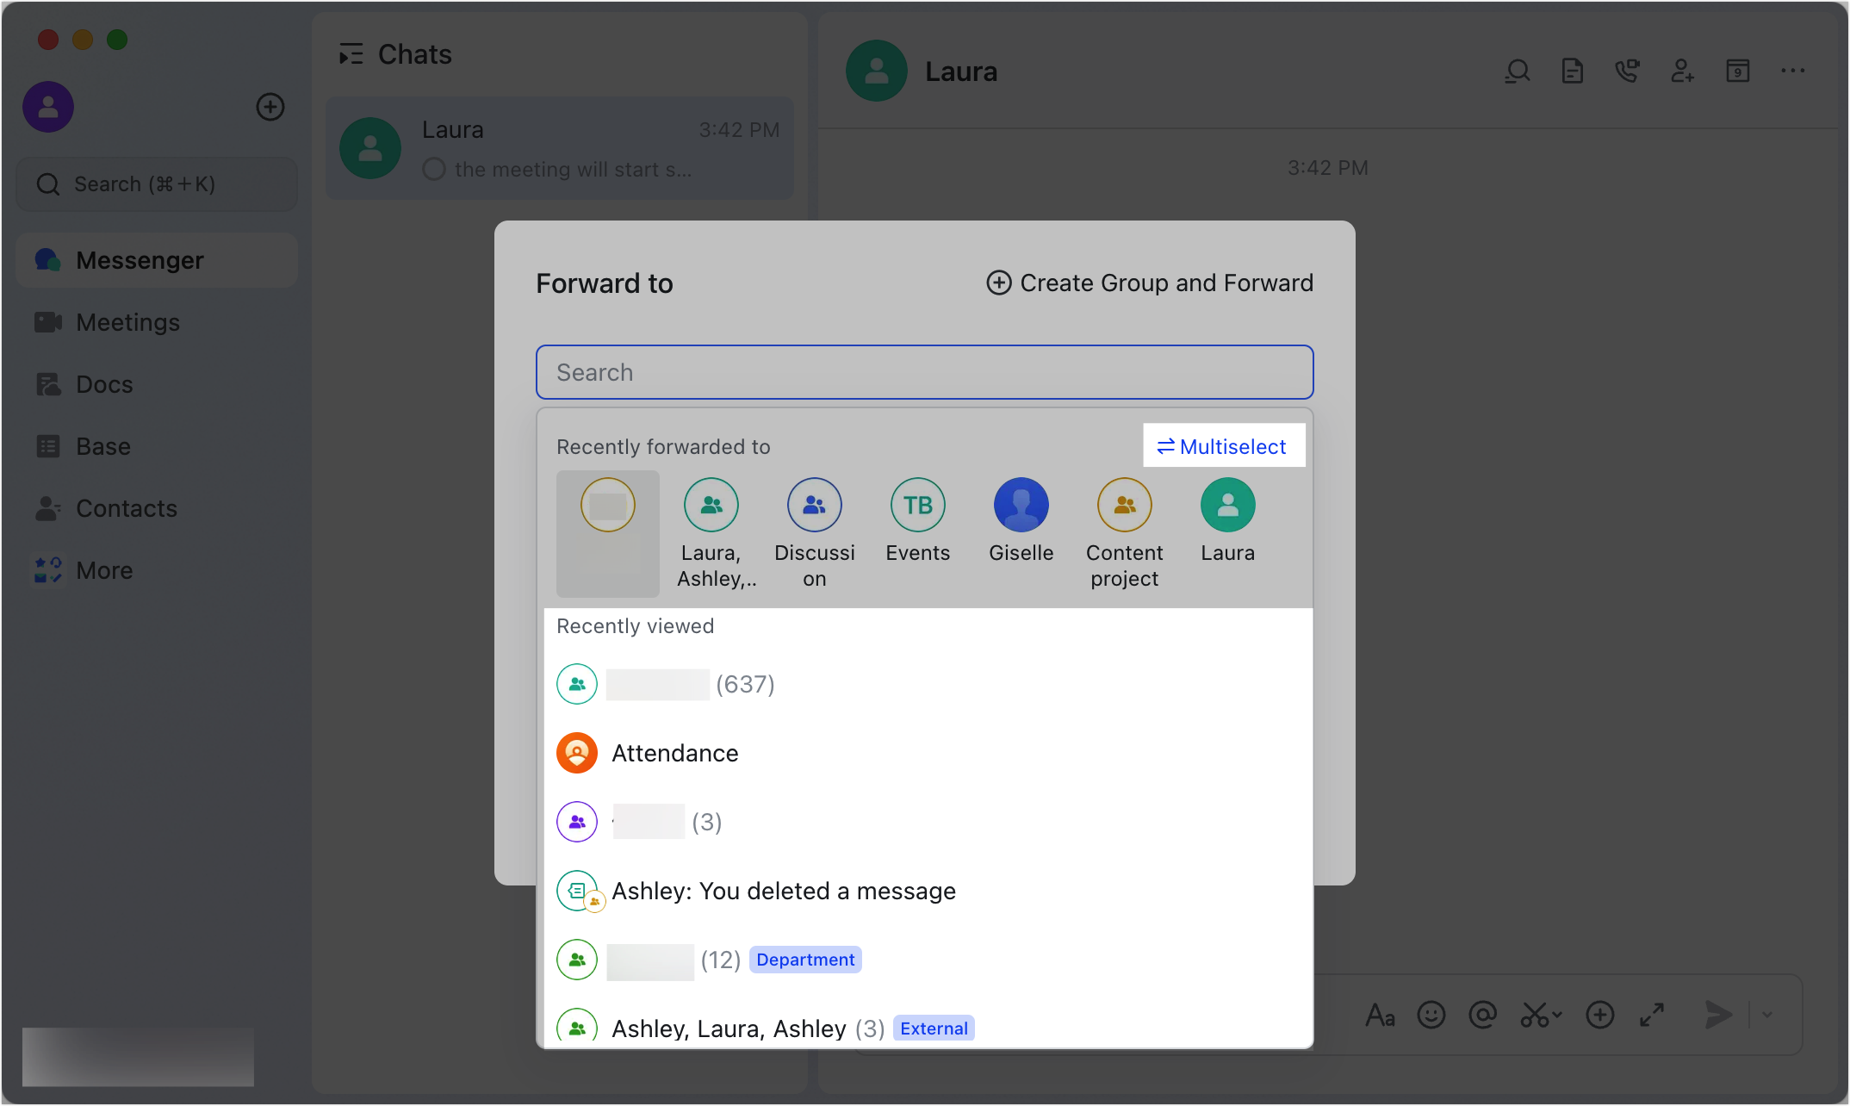Open Contacts in the sidebar
Image resolution: width=1850 pixels, height=1106 pixels.
(x=127, y=508)
